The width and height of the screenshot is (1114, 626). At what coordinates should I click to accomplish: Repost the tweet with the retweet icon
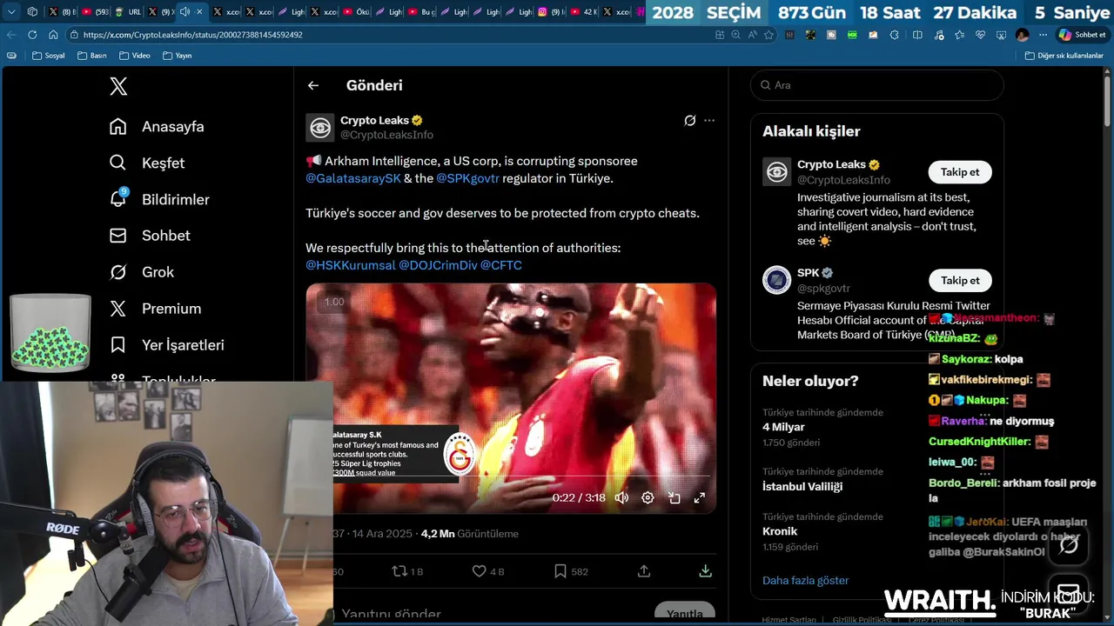(x=399, y=571)
